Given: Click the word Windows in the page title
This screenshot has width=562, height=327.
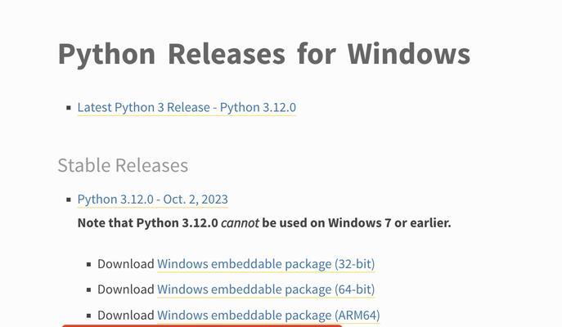Looking at the screenshot, I should [x=408, y=53].
